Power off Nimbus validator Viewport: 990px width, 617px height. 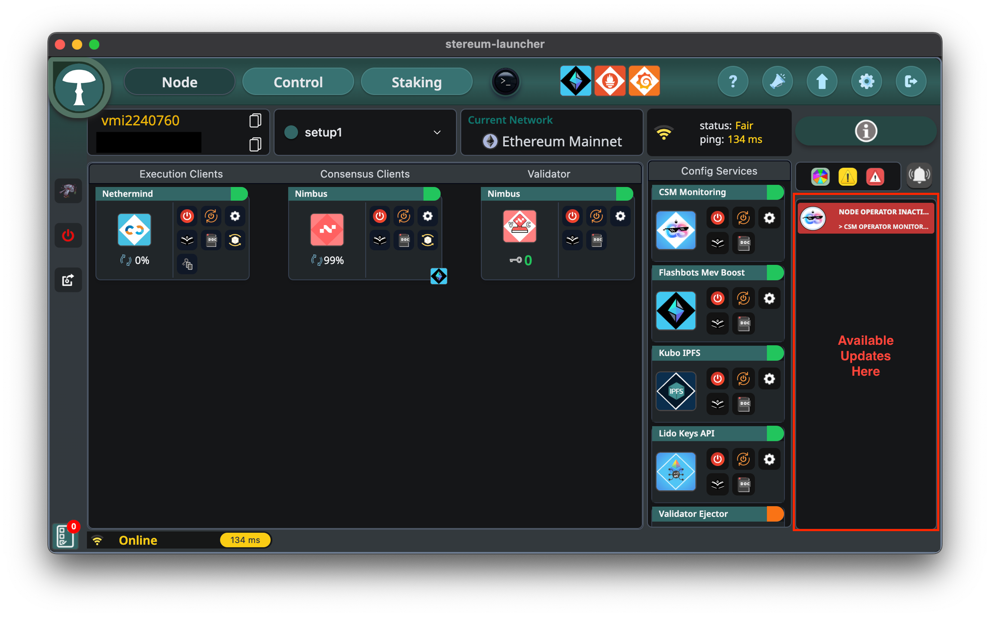(572, 216)
